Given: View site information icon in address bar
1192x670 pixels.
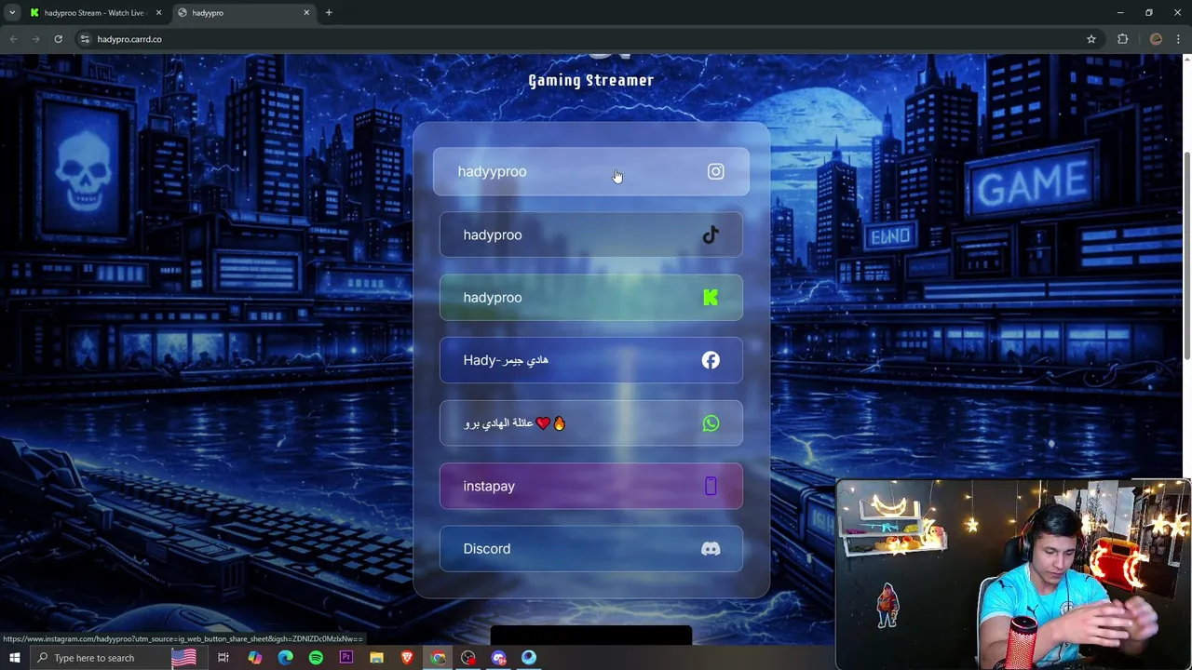Looking at the screenshot, I should pos(85,39).
